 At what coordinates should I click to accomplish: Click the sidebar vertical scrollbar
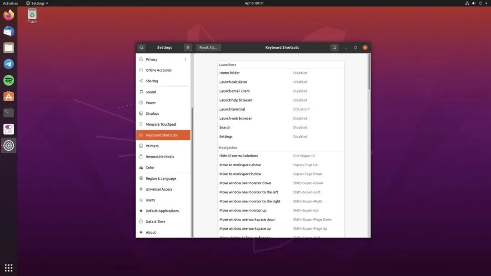(x=192, y=172)
